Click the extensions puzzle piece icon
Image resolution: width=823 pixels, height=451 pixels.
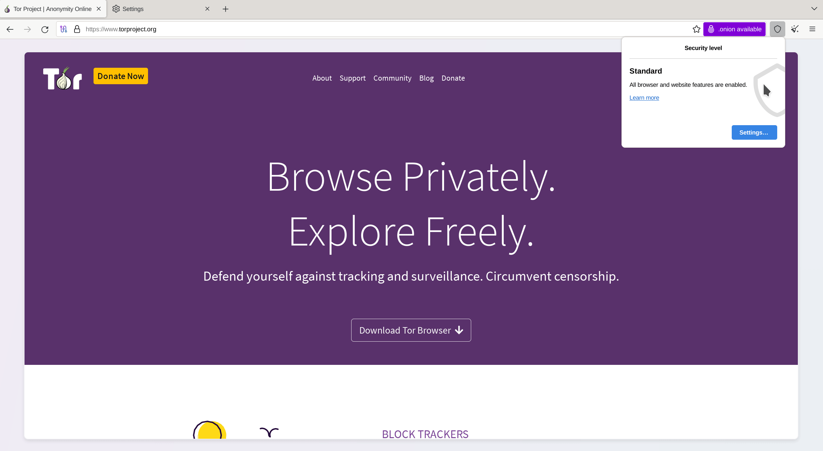click(795, 29)
